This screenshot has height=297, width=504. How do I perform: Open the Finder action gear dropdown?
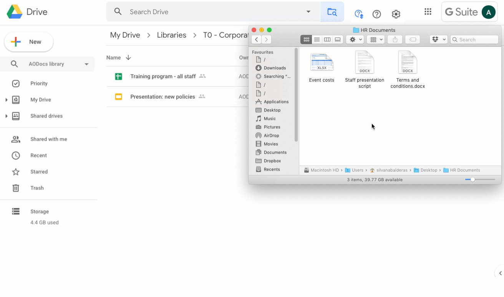(355, 39)
